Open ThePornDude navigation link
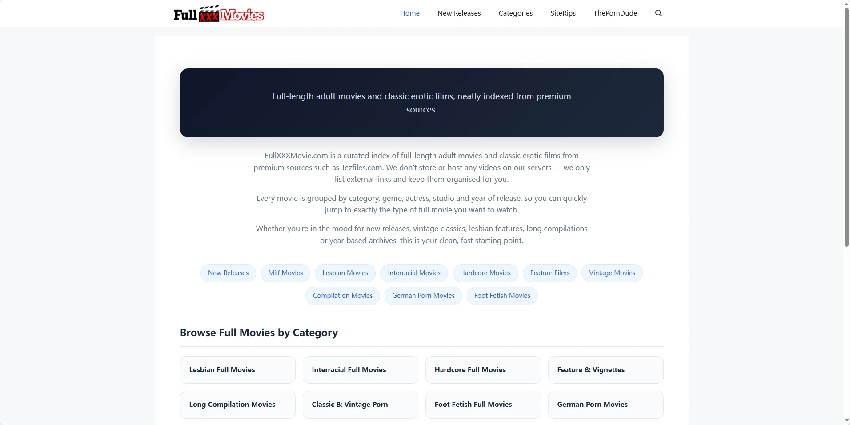 615,13
